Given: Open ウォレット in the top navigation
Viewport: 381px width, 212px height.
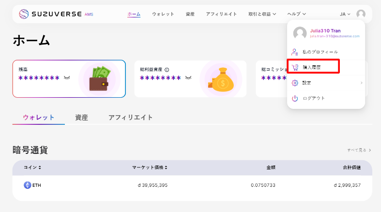Looking at the screenshot, I should 163,15.
